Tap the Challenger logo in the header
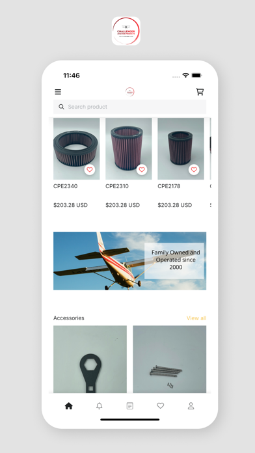Screen dimensions: 255x453 [130, 92]
